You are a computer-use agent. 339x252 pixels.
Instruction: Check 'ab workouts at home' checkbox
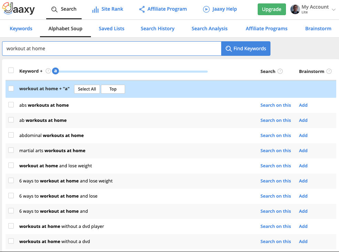pos(11,120)
